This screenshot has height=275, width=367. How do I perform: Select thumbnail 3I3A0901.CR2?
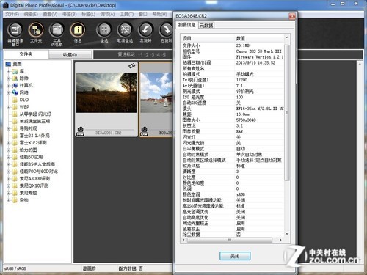tap(106, 99)
